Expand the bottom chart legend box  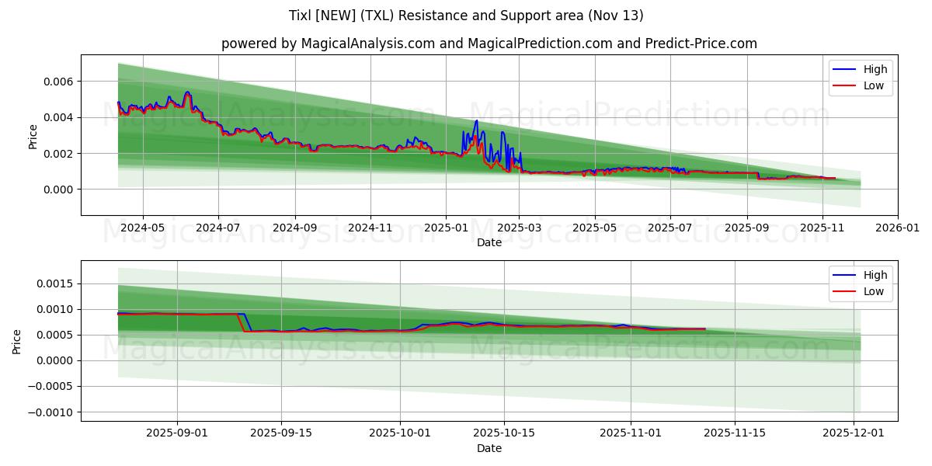859,282
